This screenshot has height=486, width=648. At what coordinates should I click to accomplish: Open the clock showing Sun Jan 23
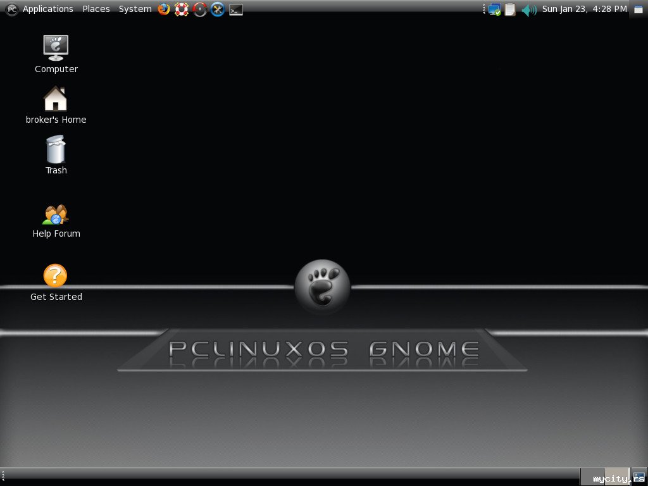(584, 9)
